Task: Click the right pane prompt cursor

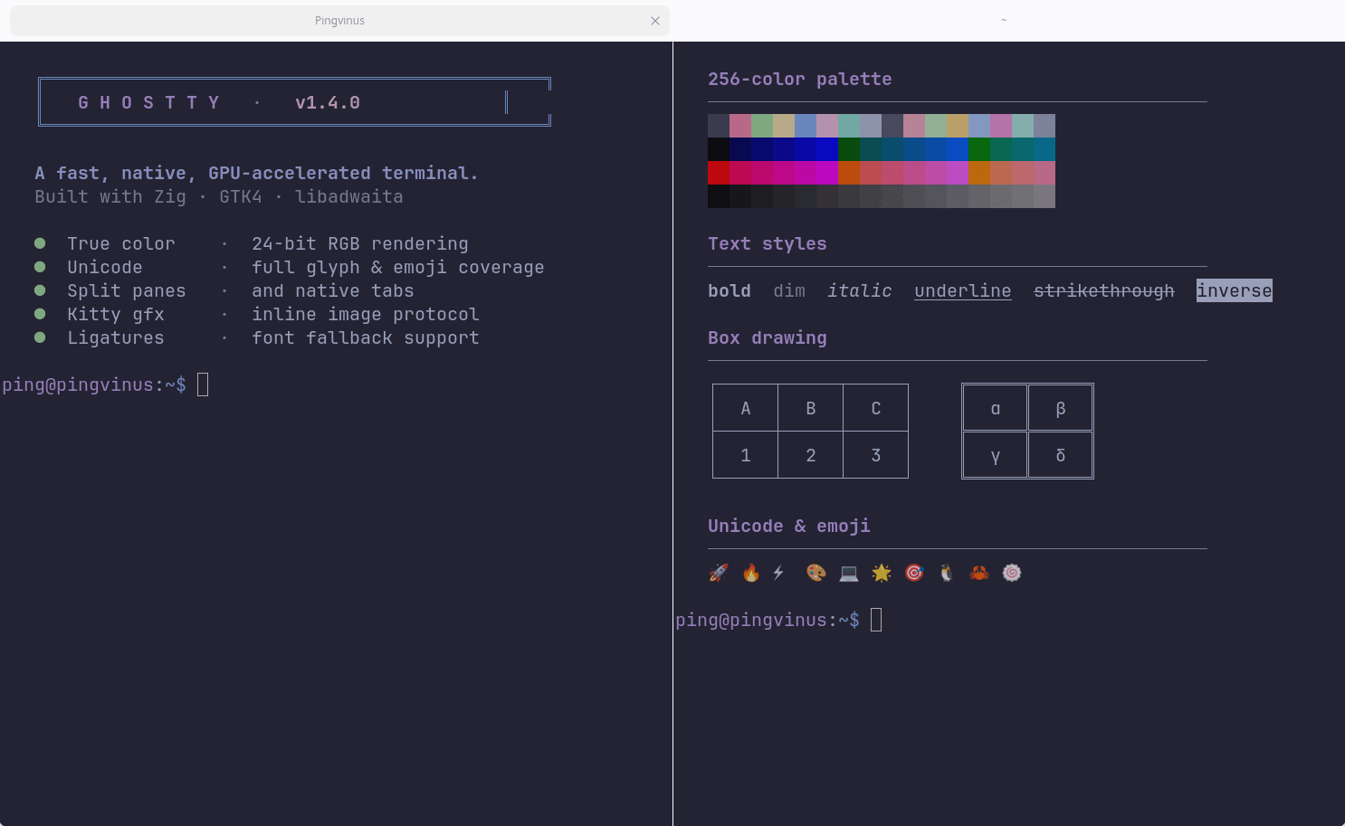Action: 876,620
